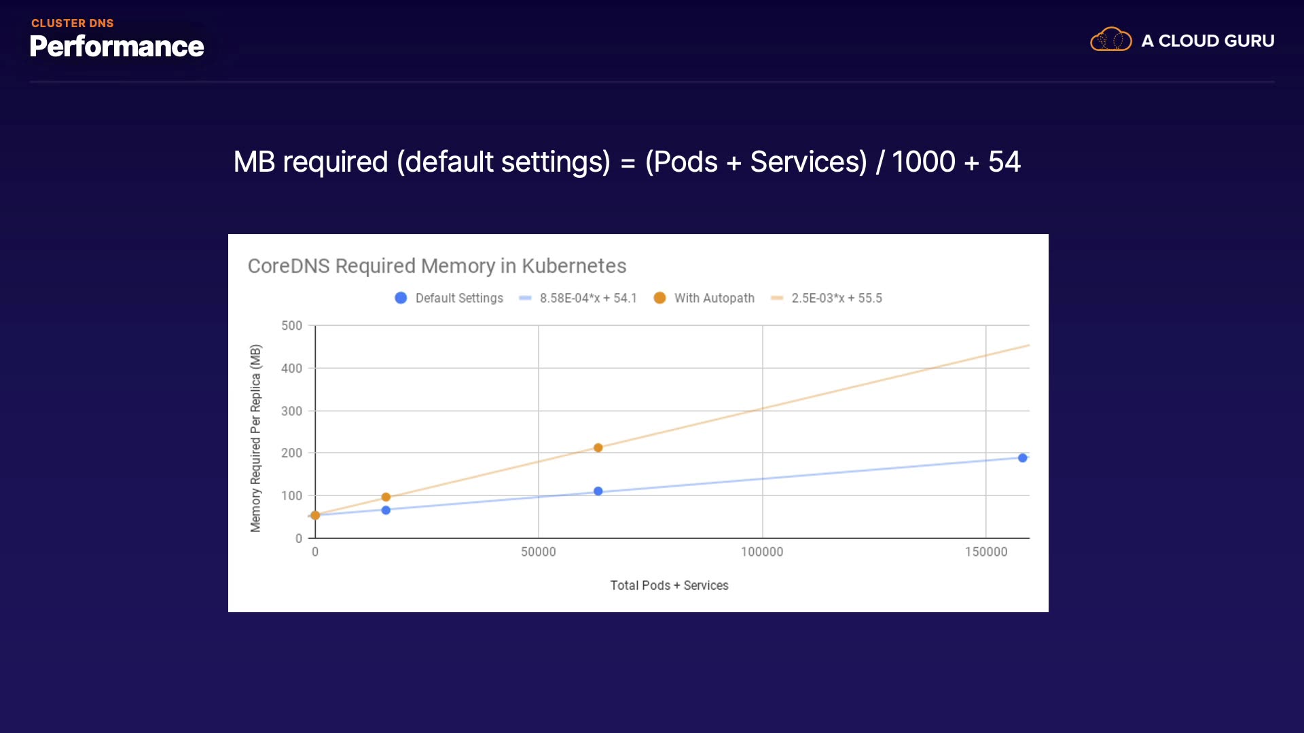The width and height of the screenshot is (1304, 733).
Task: Click the Total Pods + Services axis label
Action: pyautogui.click(x=669, y=585)
